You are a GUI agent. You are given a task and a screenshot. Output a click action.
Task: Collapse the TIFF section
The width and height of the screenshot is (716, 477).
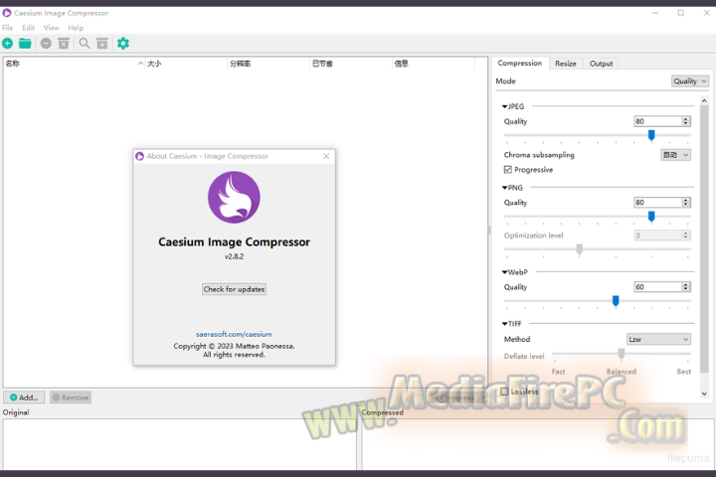click(504, 324)
